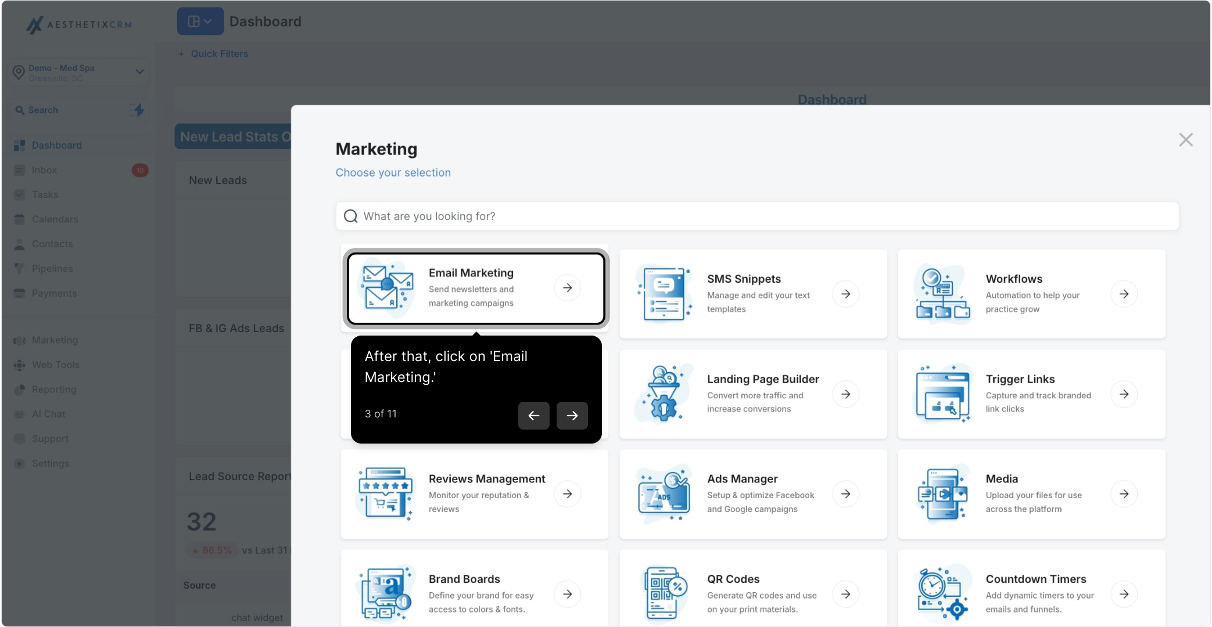The width and height of the screenshot is (1212, 627).
Task: Open Email Marketing via its arrow
Action: coord(568,288)
